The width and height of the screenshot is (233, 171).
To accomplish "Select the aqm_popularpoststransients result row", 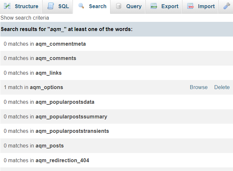I will pyautogui.click(x=56, y=131).
